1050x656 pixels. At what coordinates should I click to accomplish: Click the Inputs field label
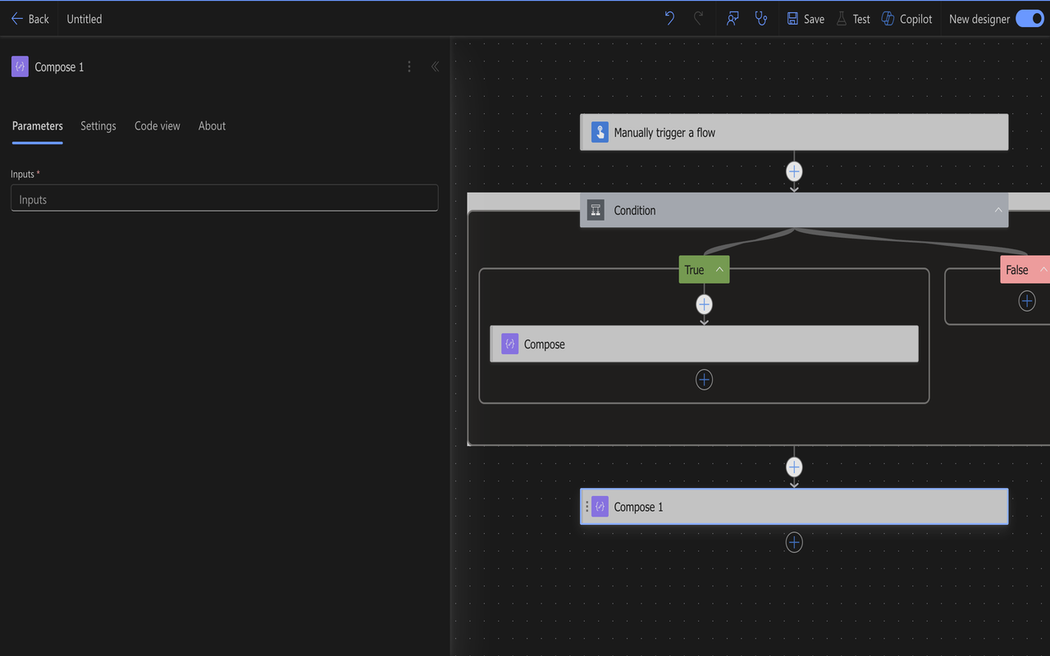(25, 174)
